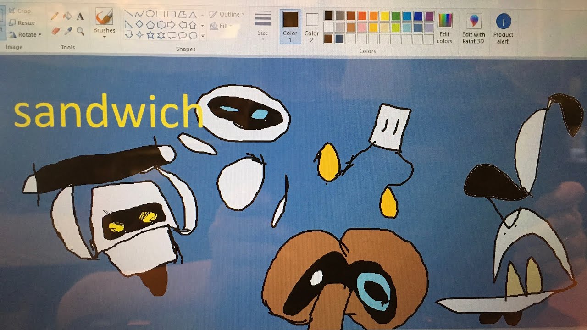Show previous row of shapes in gallery
This screenshot has width=587, height=330.
click(203, 15)
